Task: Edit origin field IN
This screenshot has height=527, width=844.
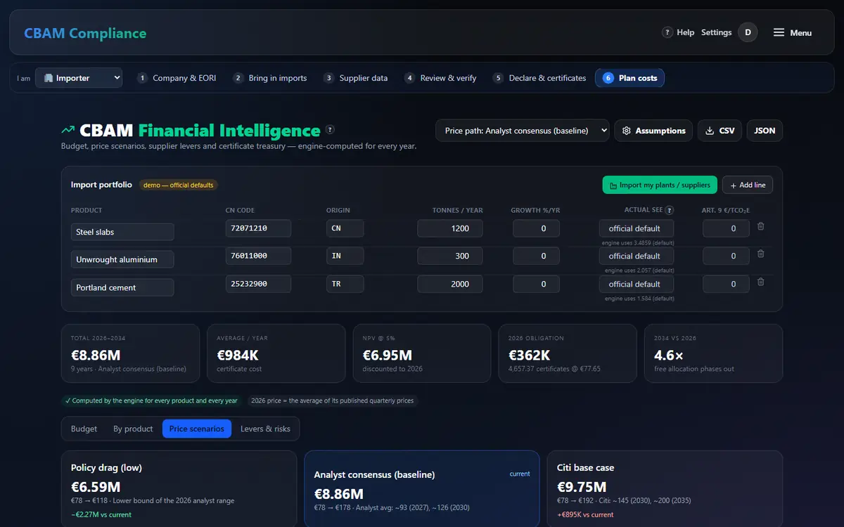Action: click(x=345, y=256)
